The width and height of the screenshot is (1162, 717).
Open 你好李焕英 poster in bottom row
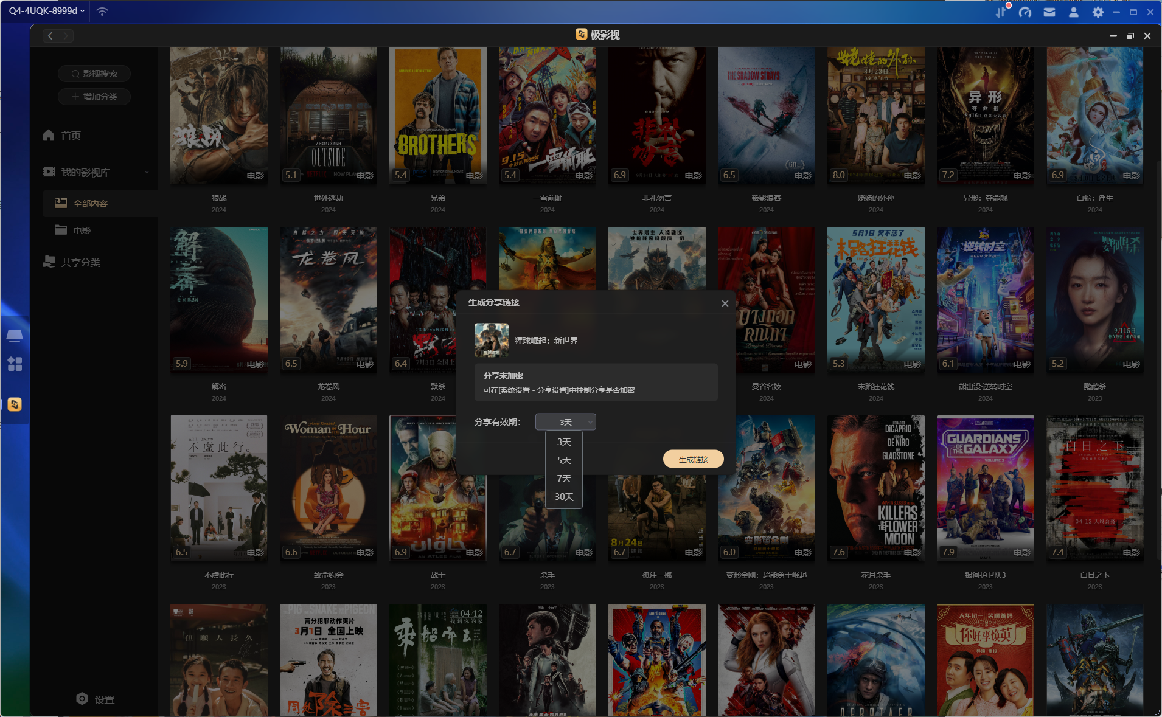point(986,660)
